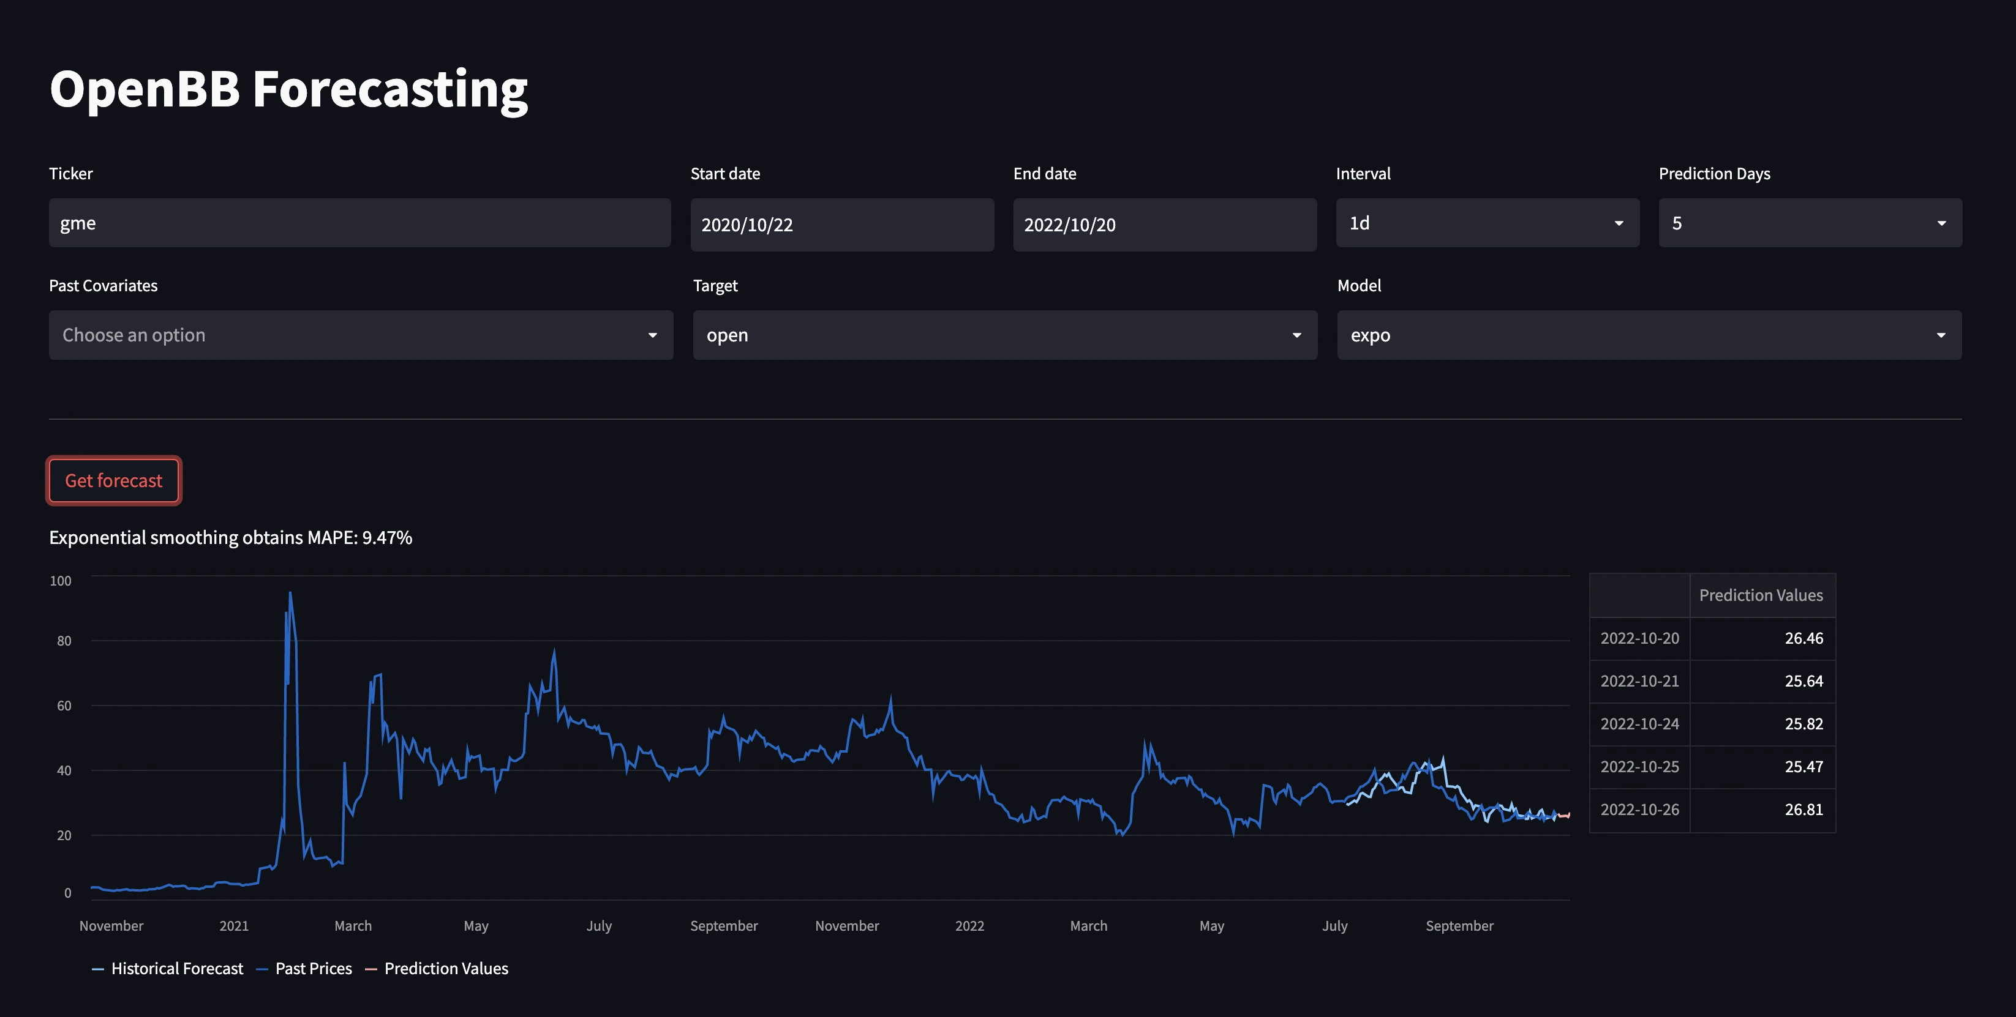Open the Past Covariates multiselect

point(361,335)
